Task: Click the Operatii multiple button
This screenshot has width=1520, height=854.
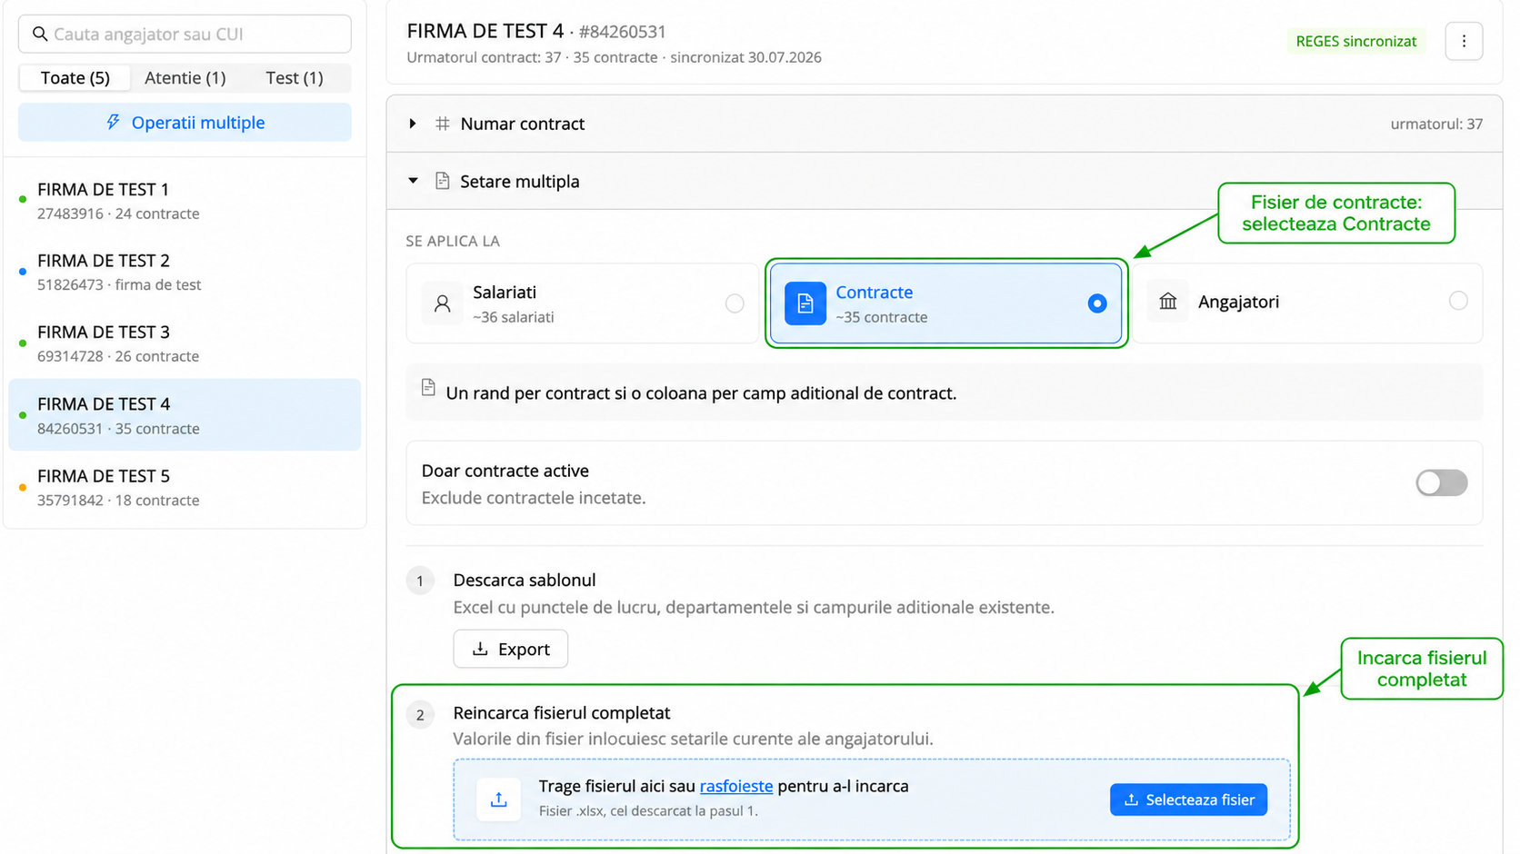Action: [185, 122]
